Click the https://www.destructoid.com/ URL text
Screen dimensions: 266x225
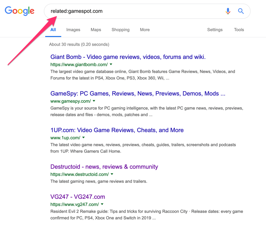pyautogui.click(x=80, y=174)
